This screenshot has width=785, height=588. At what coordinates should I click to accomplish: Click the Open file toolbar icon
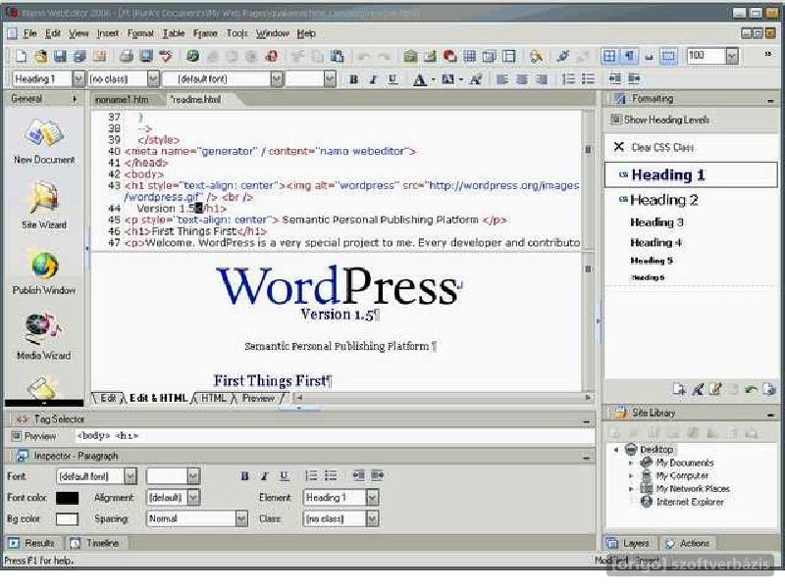pos(40,56)
